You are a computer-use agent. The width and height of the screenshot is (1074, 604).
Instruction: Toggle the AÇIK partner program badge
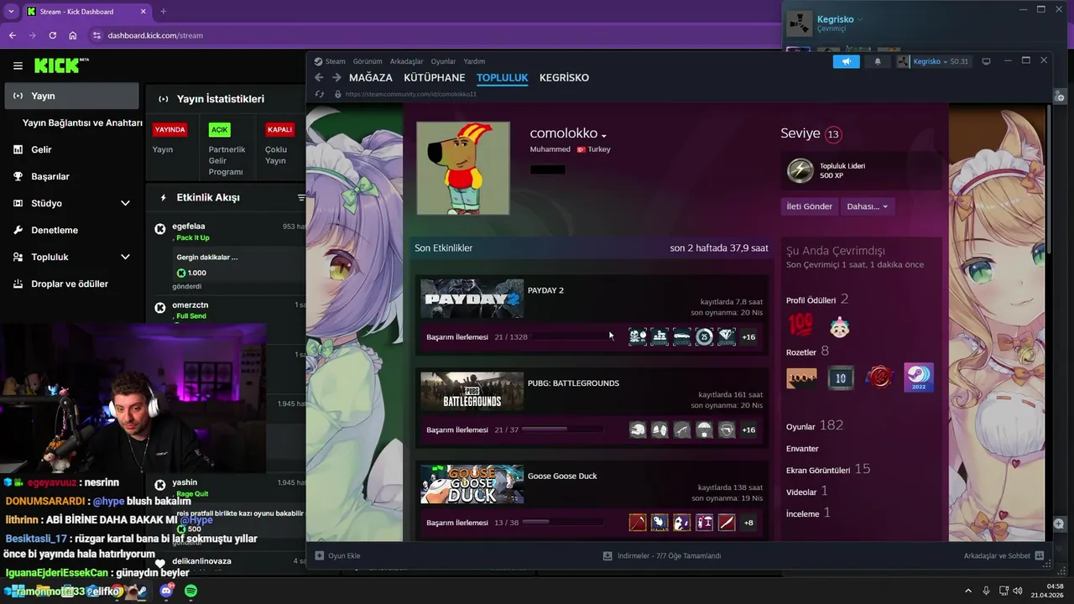coord(220,130)
